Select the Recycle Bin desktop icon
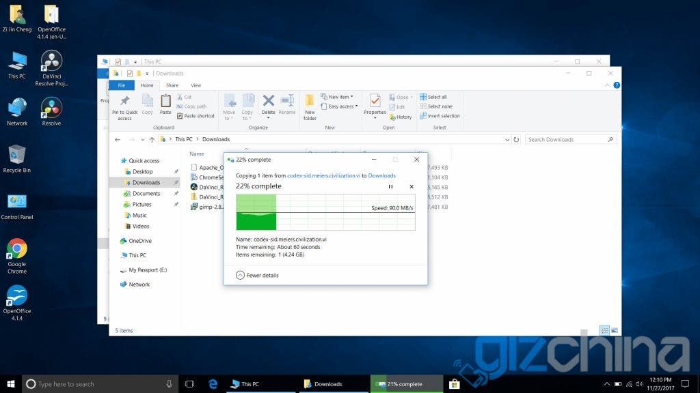700x393 pixels. 17,158
